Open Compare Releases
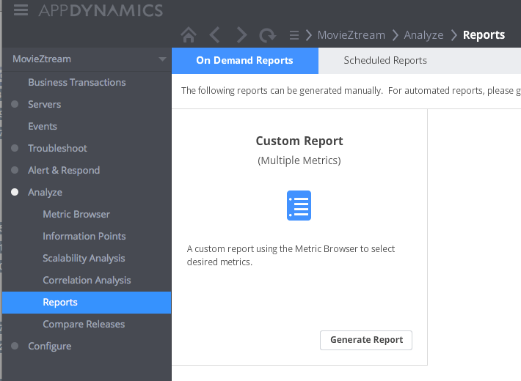 [84, 324]
